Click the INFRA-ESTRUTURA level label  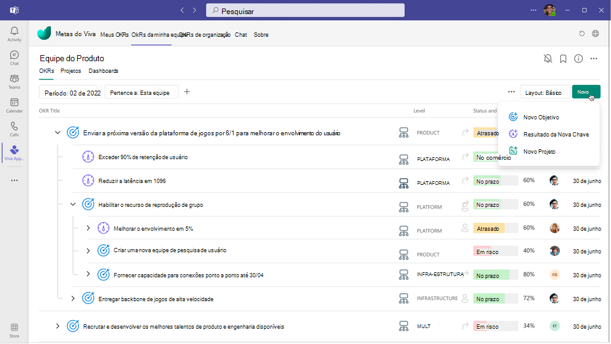(x=440, y=274)
